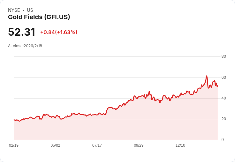235x162 pixels.
Task: Click the 0 value on the y-axis
Action: coord(223,140)
